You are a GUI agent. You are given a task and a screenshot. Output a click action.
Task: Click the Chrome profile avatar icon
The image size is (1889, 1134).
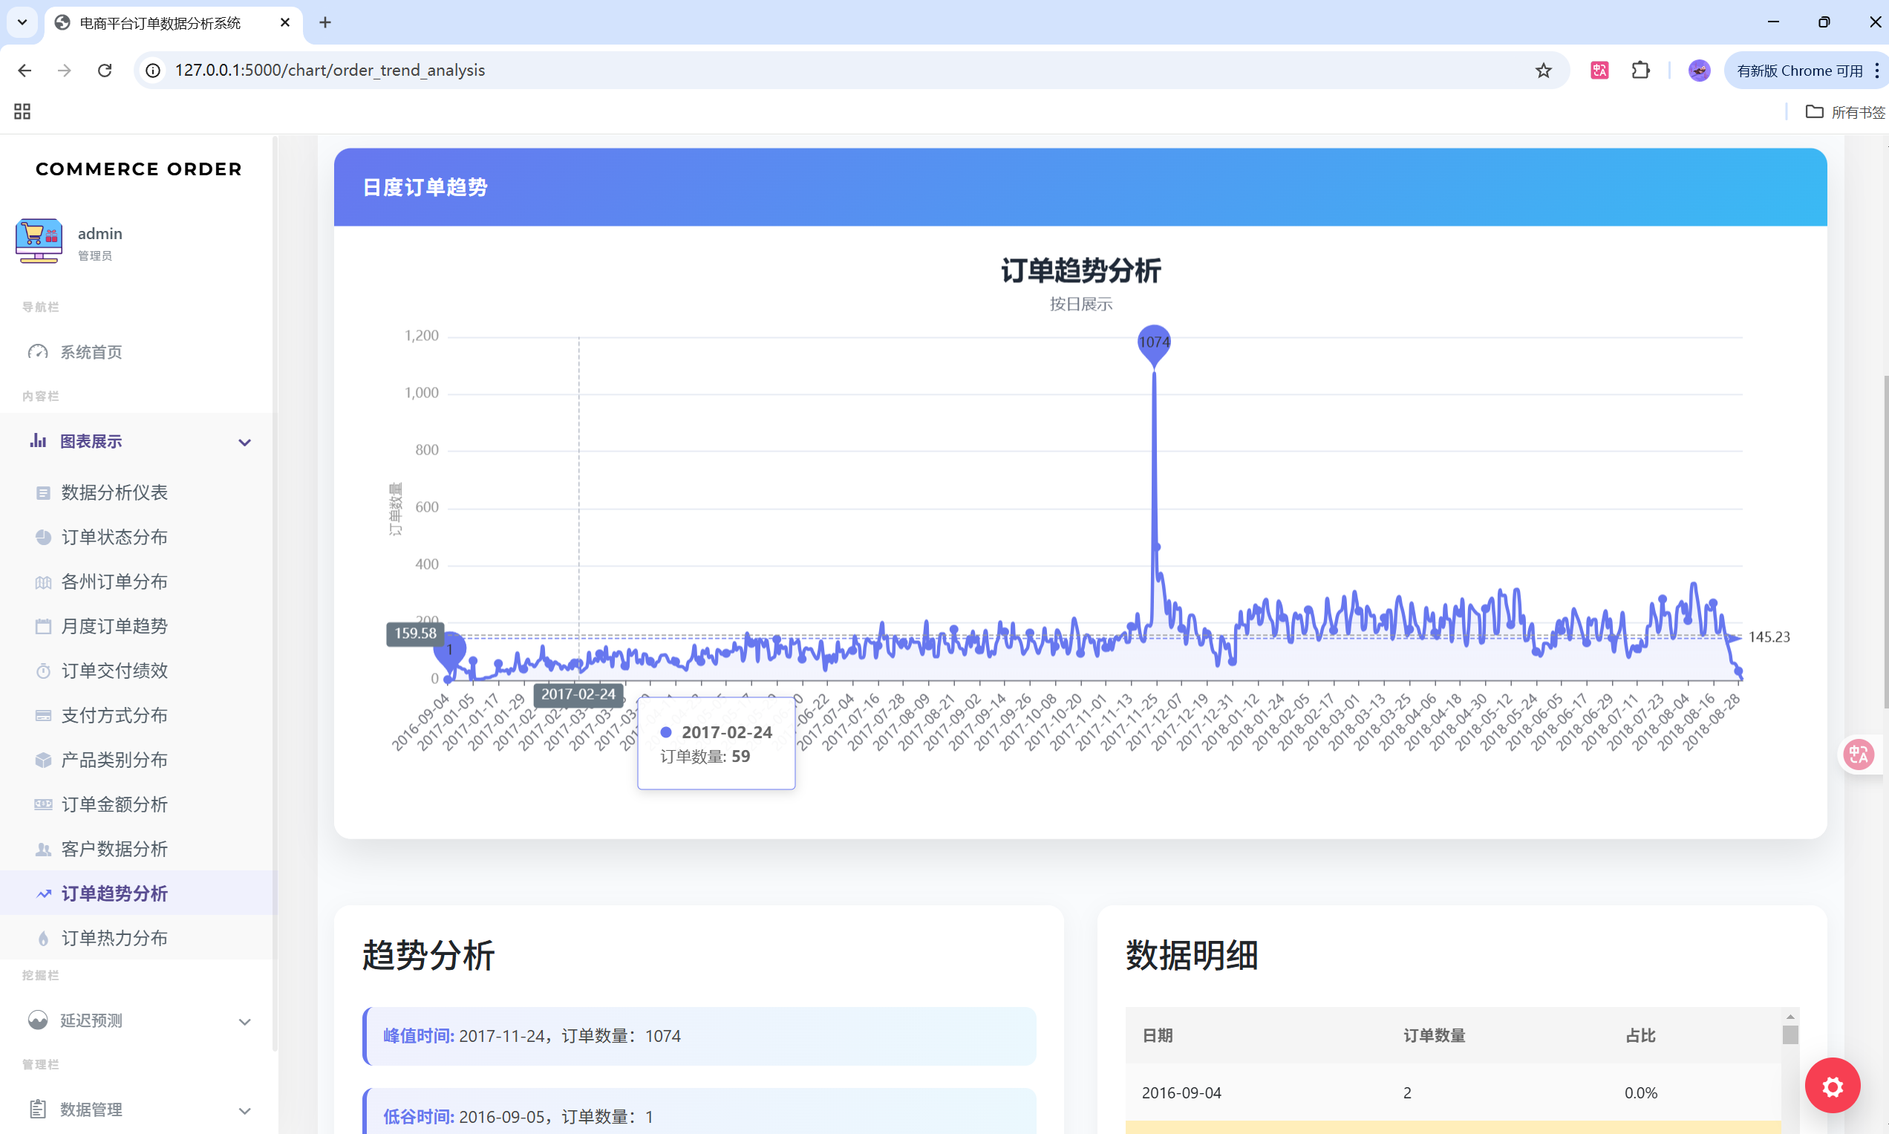pyautogui.click(x=1699, y=71)
